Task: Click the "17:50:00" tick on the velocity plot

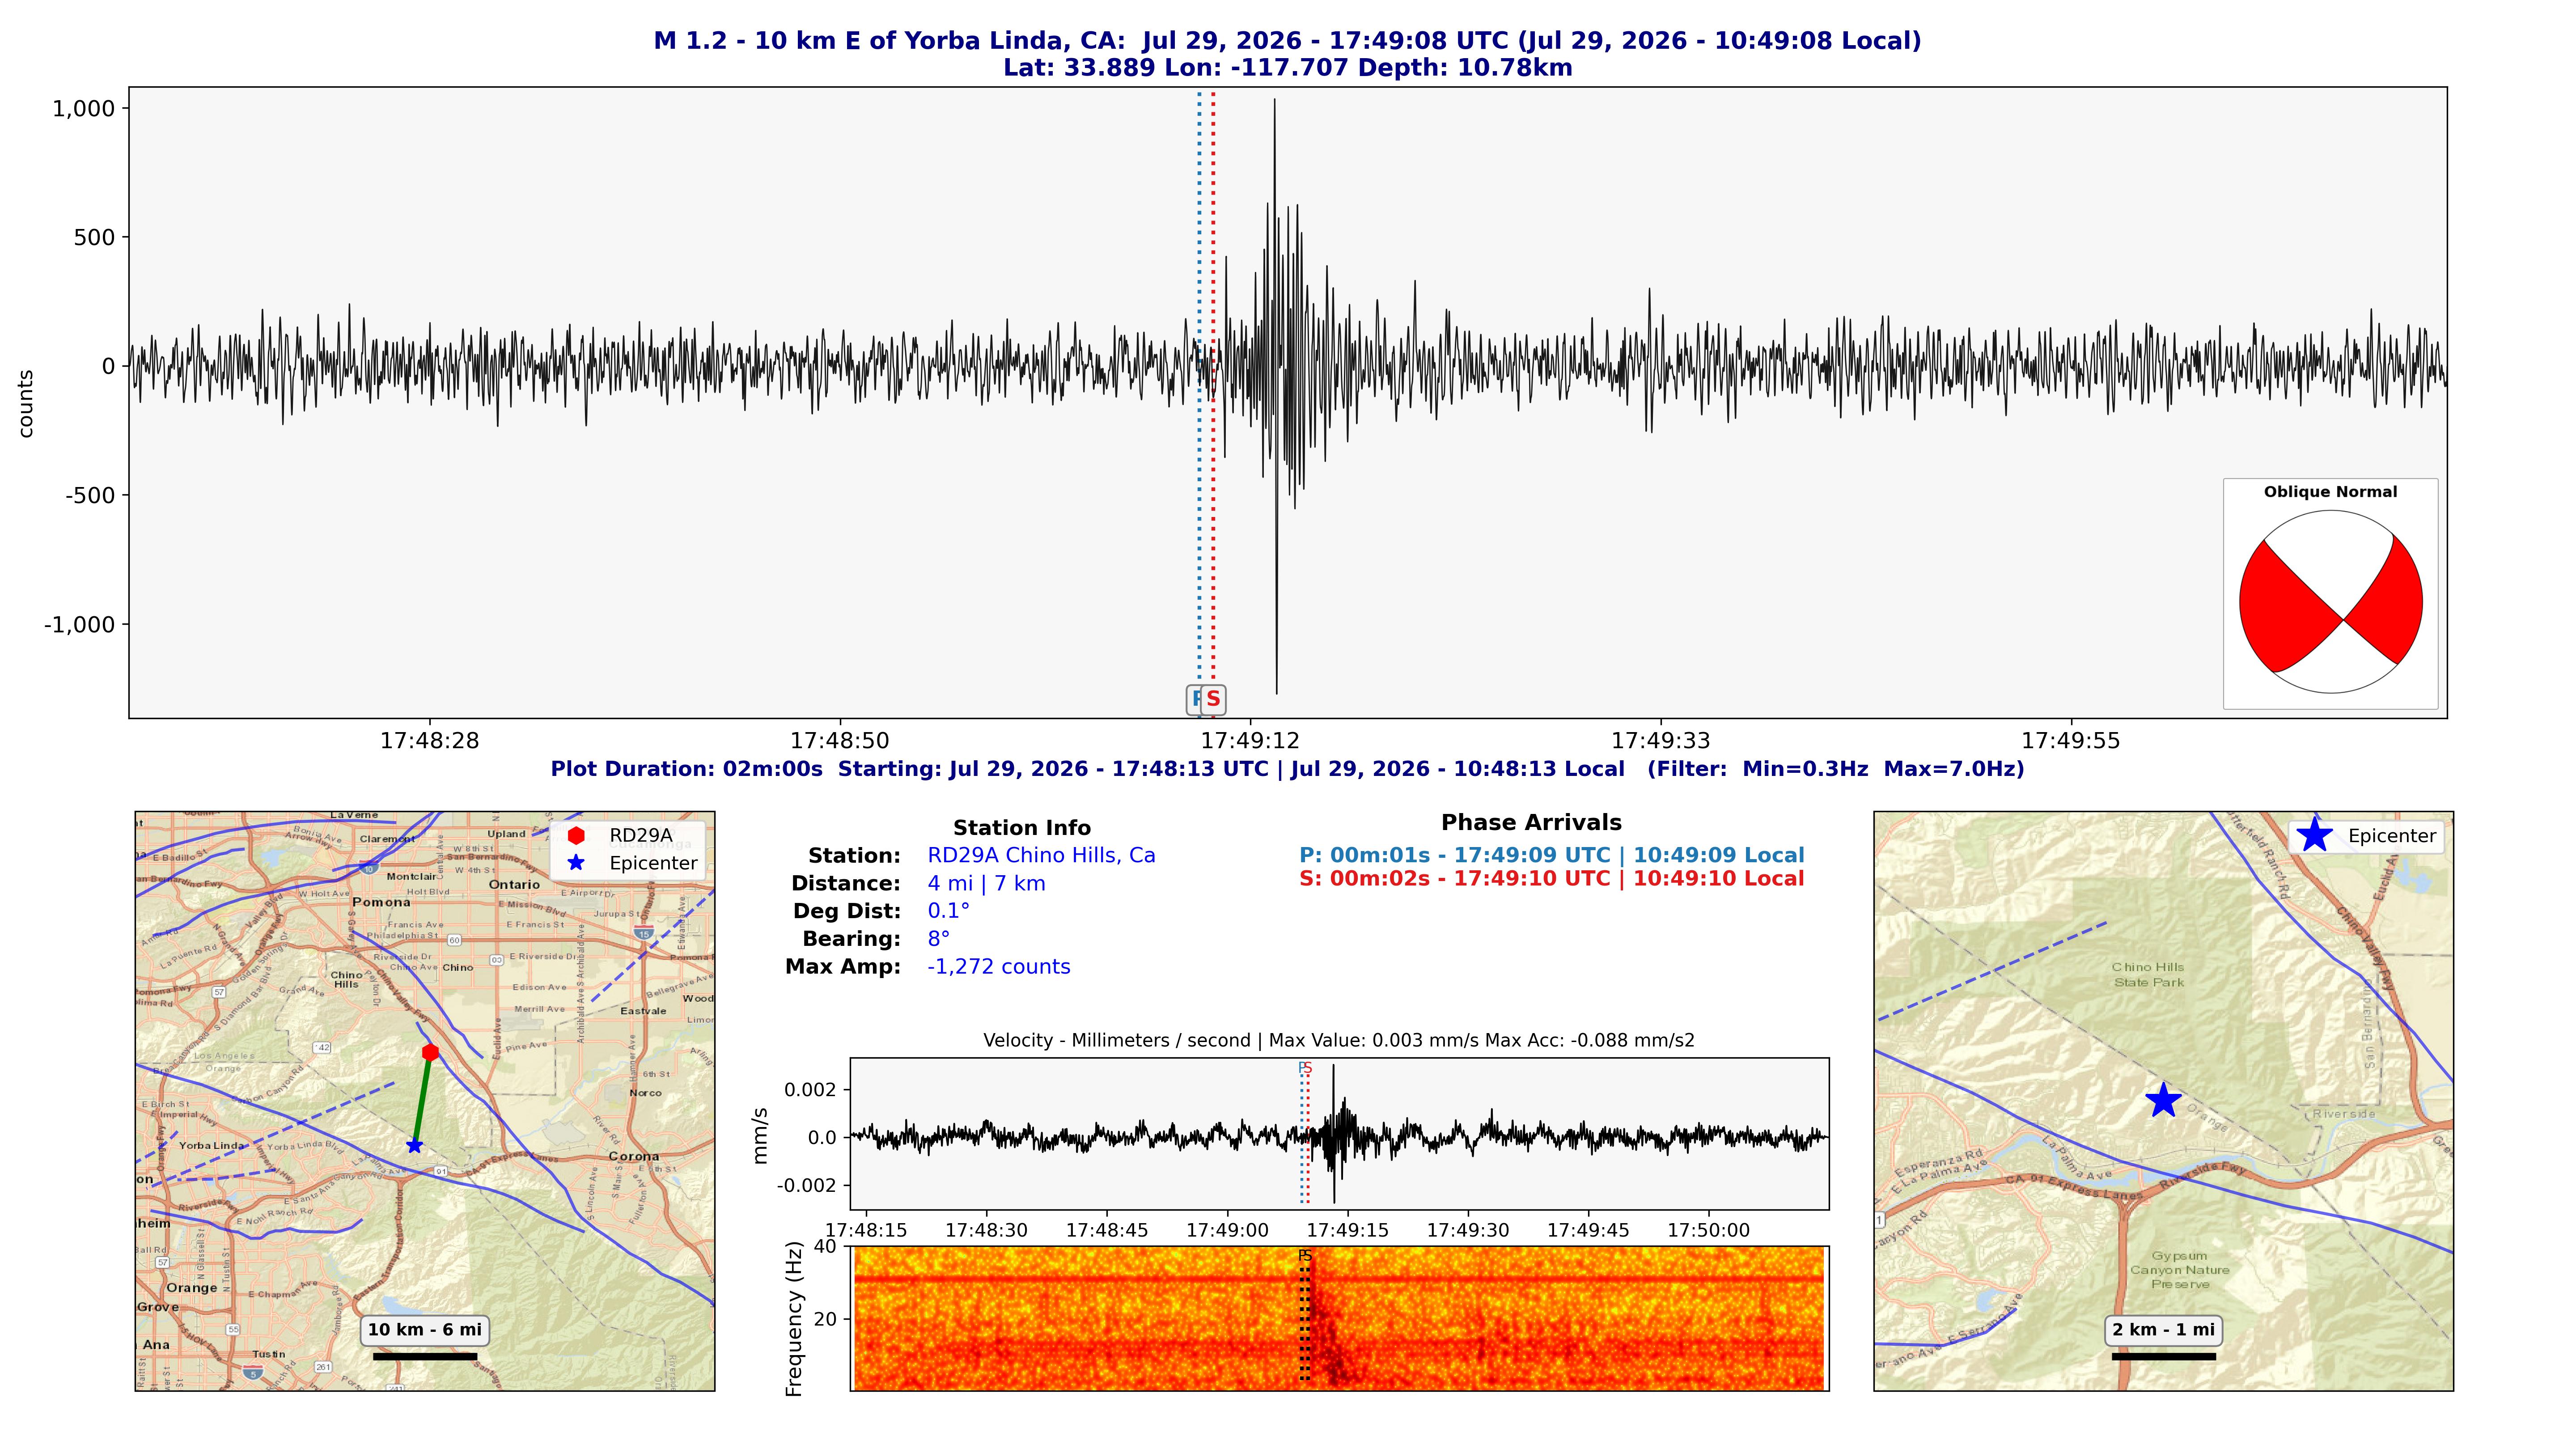Action: pyautogui.click(x=1709, y=1231)
